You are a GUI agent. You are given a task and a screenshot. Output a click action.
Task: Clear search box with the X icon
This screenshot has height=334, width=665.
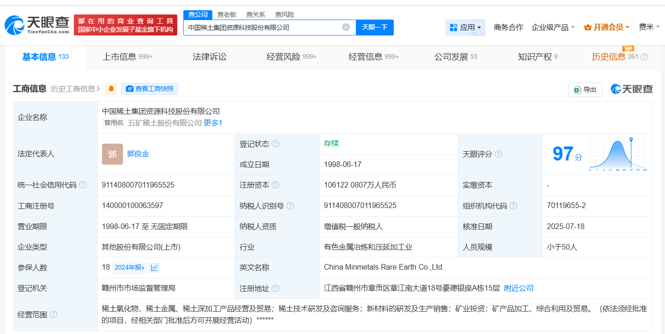coord(346,27)
